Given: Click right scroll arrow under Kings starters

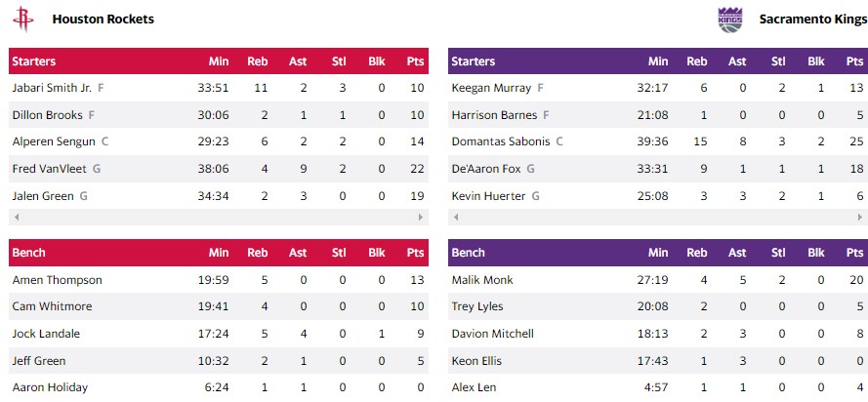Looking at the screenshot, I should (861, 217).
